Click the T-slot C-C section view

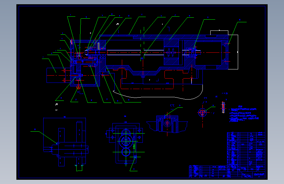pyautogui.click(x=167, y=124)
